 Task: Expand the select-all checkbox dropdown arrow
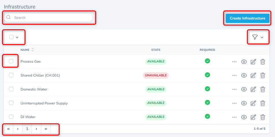point(17,37)
